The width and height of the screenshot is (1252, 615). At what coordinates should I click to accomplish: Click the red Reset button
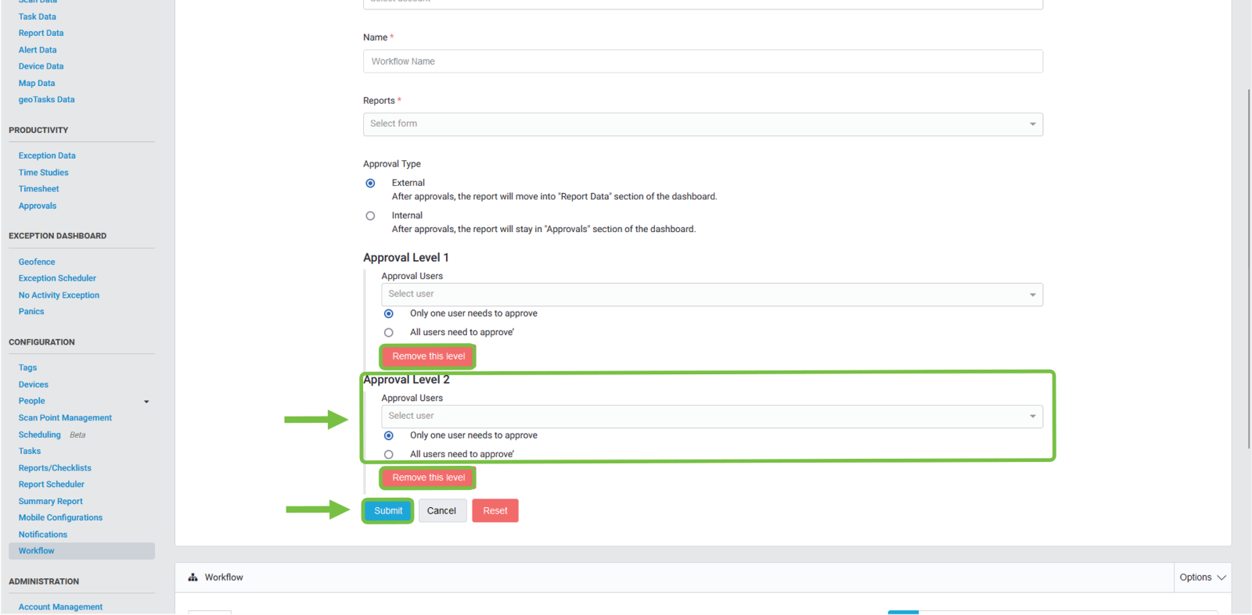coord(495,511)
